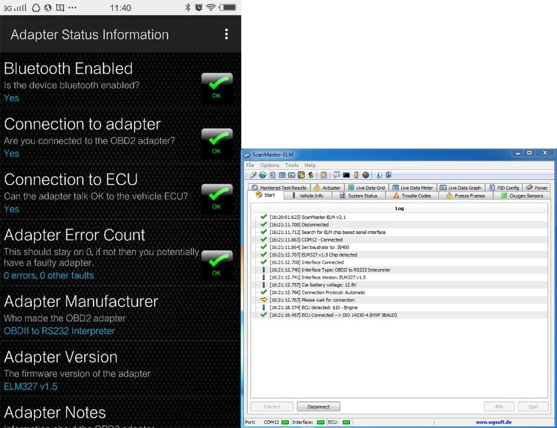Open the Options menu

[x=270, y=165]
